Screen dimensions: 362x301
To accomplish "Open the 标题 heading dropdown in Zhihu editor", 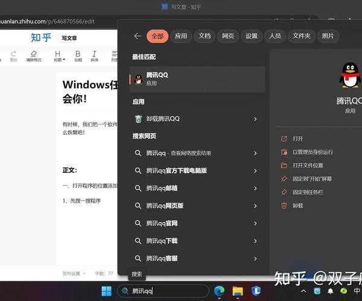I will click(59, 56).
